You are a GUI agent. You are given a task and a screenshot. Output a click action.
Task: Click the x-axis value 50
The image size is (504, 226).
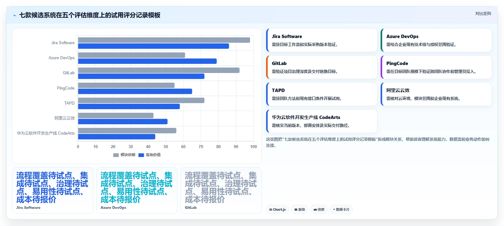(166, 147)
